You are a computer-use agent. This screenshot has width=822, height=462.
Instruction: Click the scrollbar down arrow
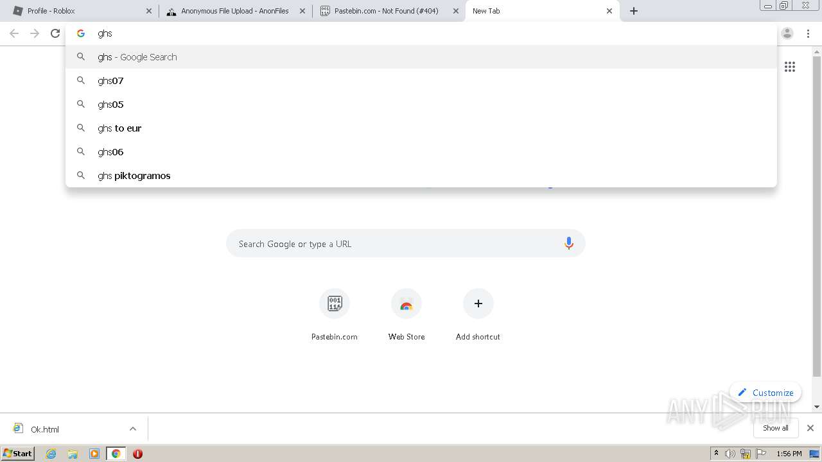coord(817,407)
